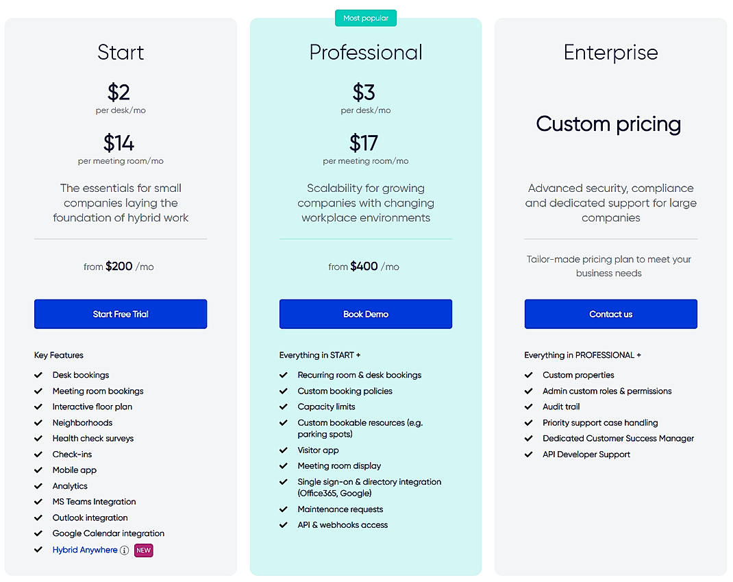The width and height of the screenshot is (733, 582).
Task: Click the checkmark beside Analytics
Action: click(38, 485)
